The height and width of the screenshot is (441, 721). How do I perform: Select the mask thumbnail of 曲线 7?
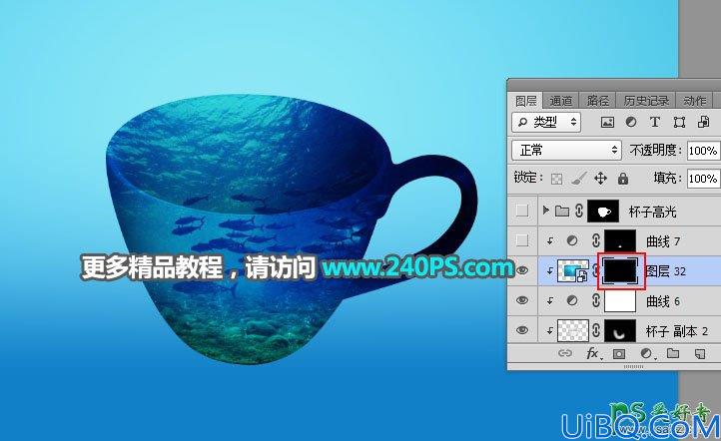tap(620, 240)
